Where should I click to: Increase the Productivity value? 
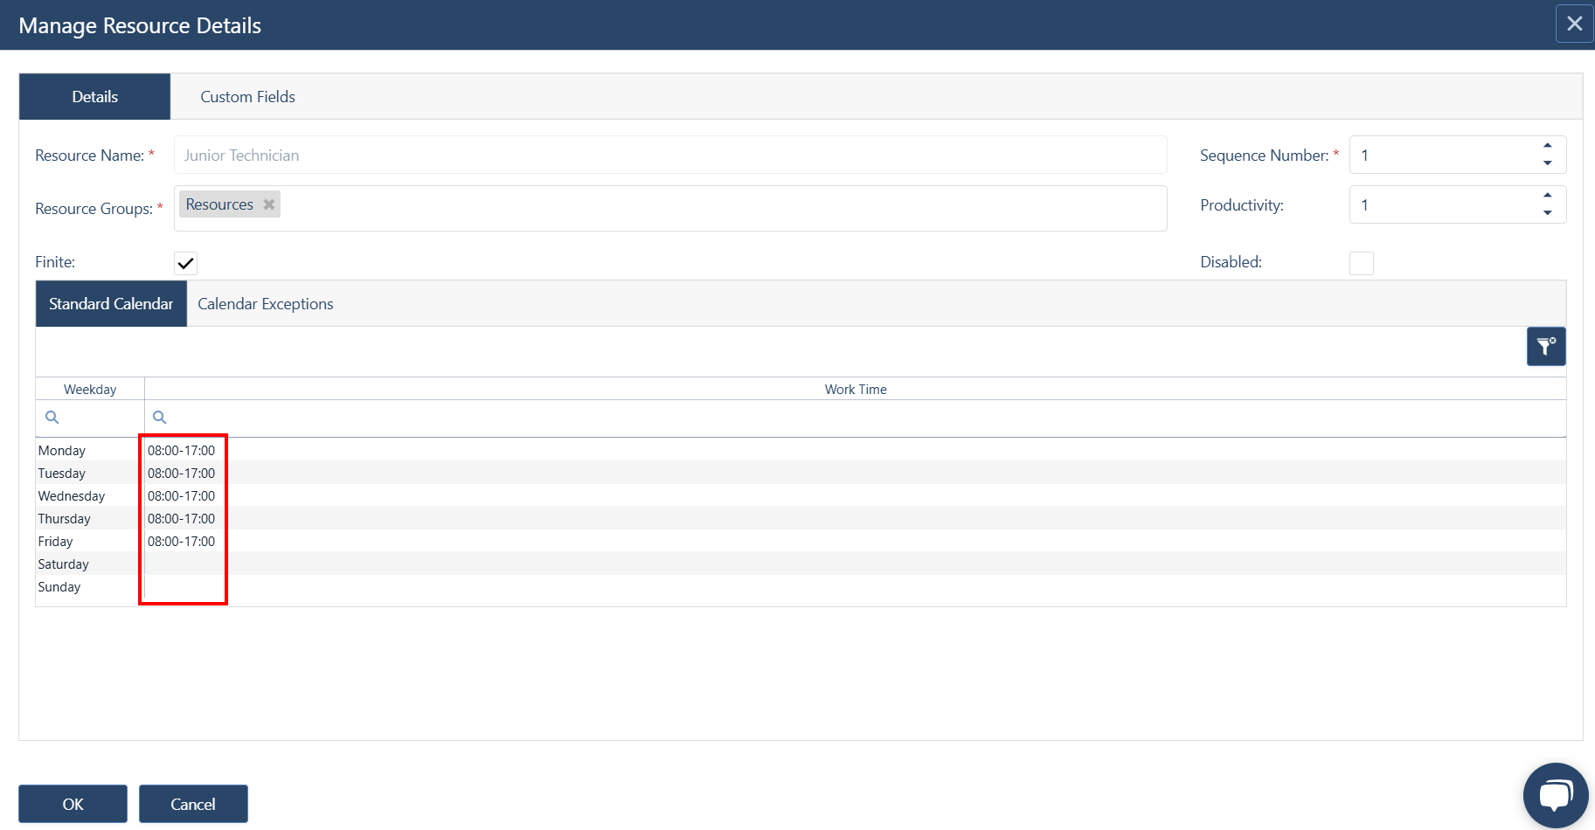click(x=1548, y=196)
